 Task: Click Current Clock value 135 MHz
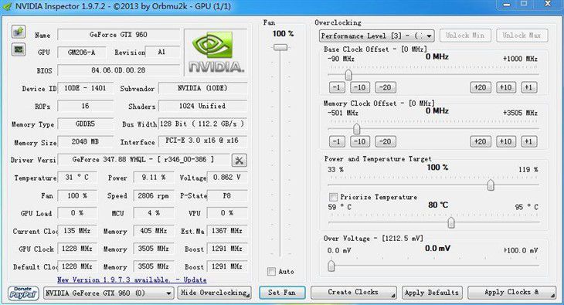[x=77, y=231]
